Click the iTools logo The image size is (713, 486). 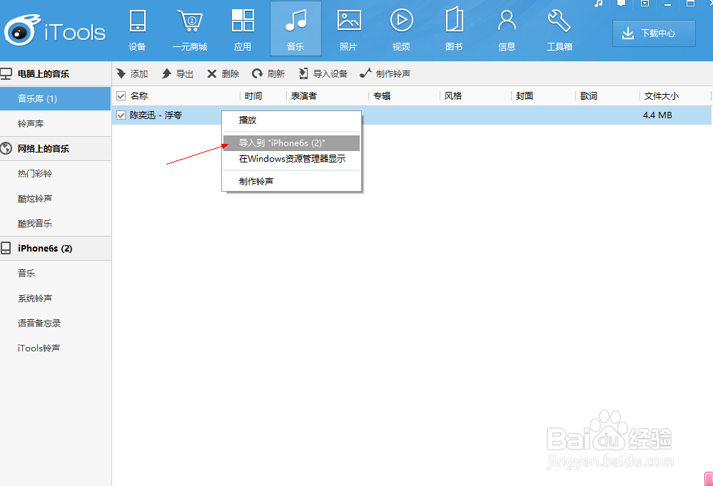tap(56, 31)
